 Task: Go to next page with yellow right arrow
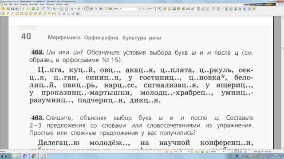click(x=28, y=9)
